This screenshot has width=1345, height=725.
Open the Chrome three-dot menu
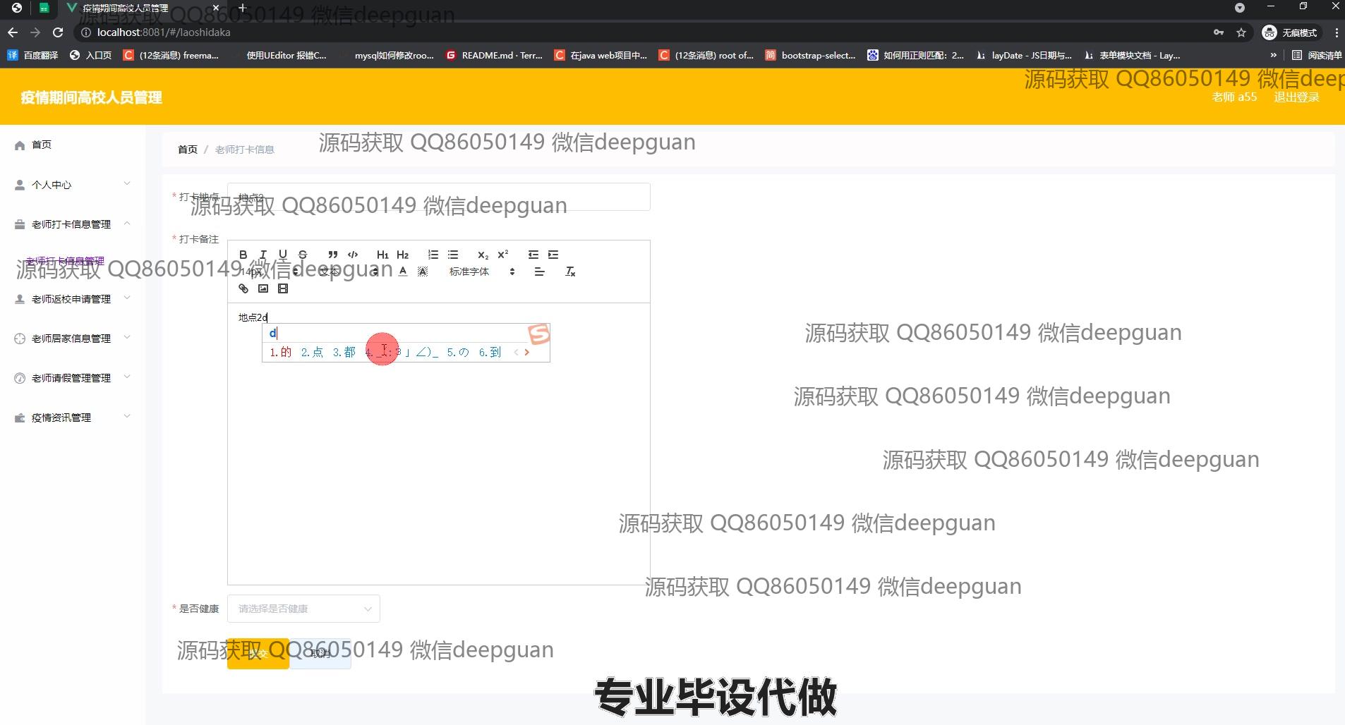(1337, 32)
